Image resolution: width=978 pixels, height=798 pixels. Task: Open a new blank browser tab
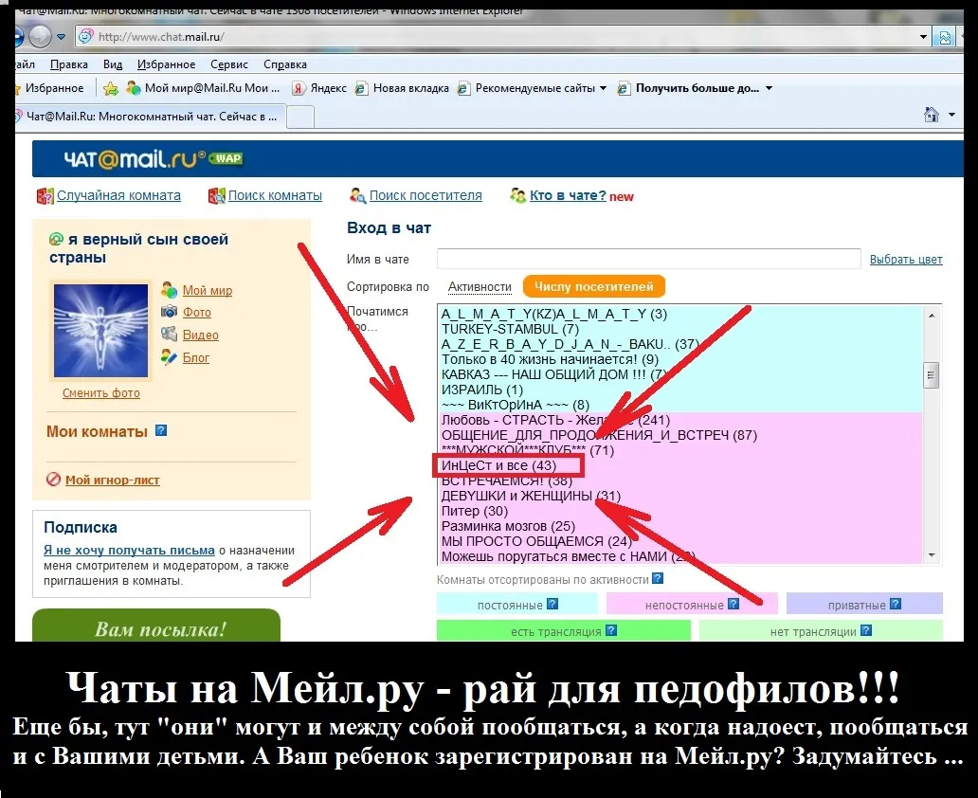300,118
